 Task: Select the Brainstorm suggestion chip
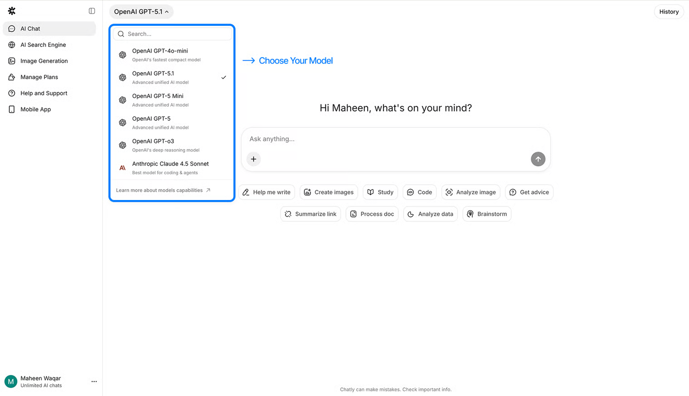tap(487, 214)
